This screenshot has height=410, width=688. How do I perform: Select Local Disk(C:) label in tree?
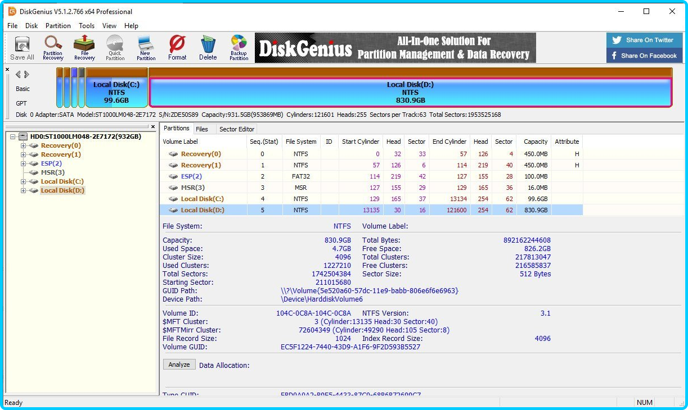pyautogui.click(x=62, y=181)
